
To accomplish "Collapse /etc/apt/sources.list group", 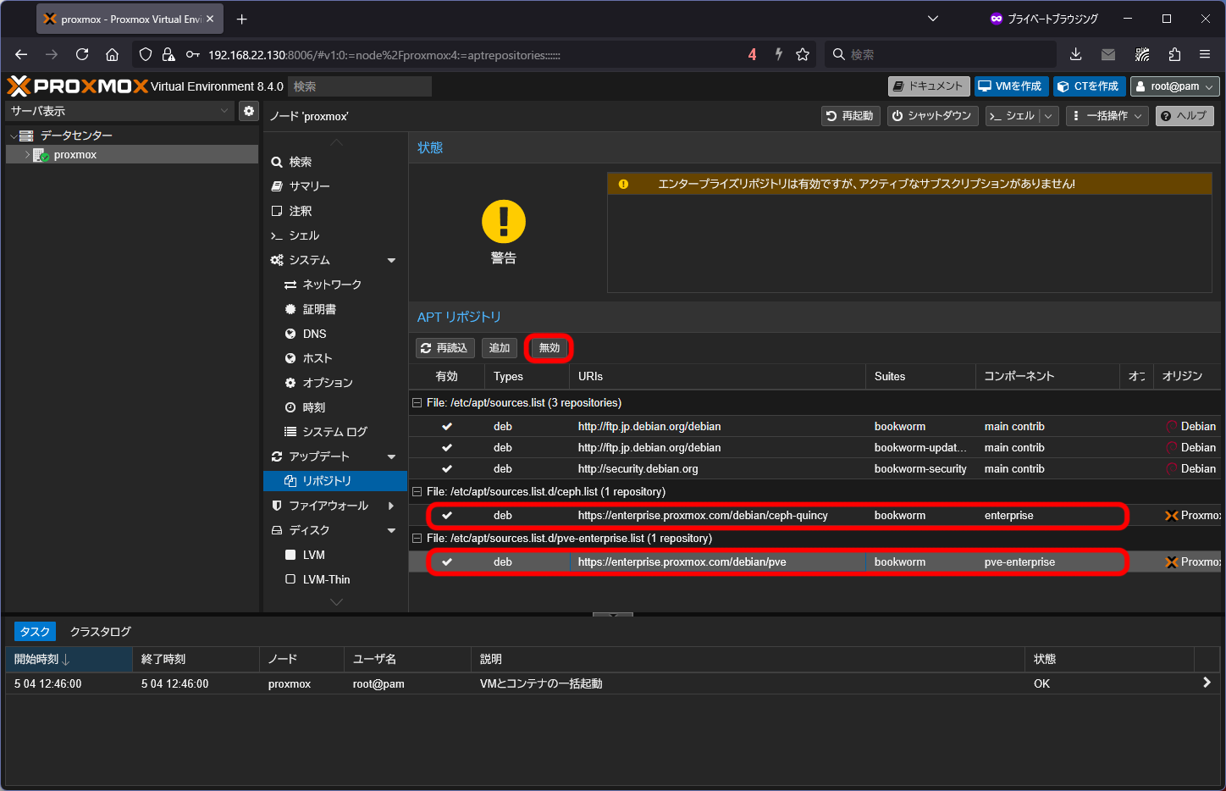I will click(417, 403).
